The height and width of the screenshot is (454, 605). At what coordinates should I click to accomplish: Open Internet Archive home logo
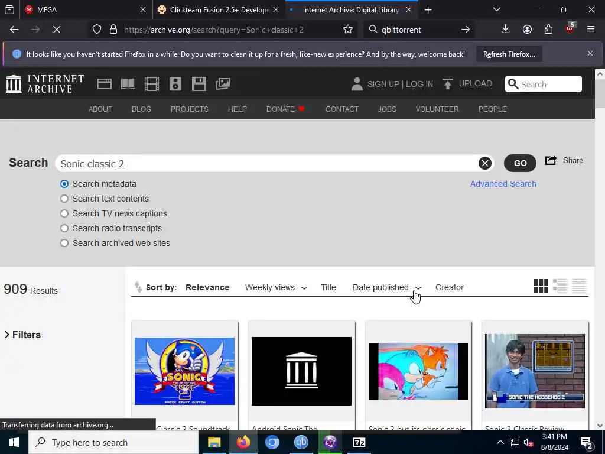(x=45, y=84)
